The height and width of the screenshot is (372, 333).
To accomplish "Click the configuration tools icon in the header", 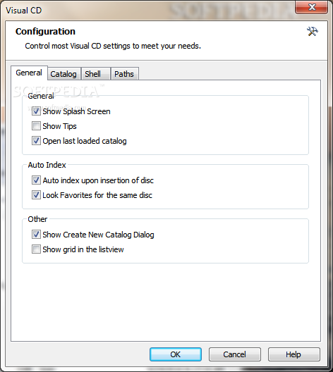I will (313, 31).
